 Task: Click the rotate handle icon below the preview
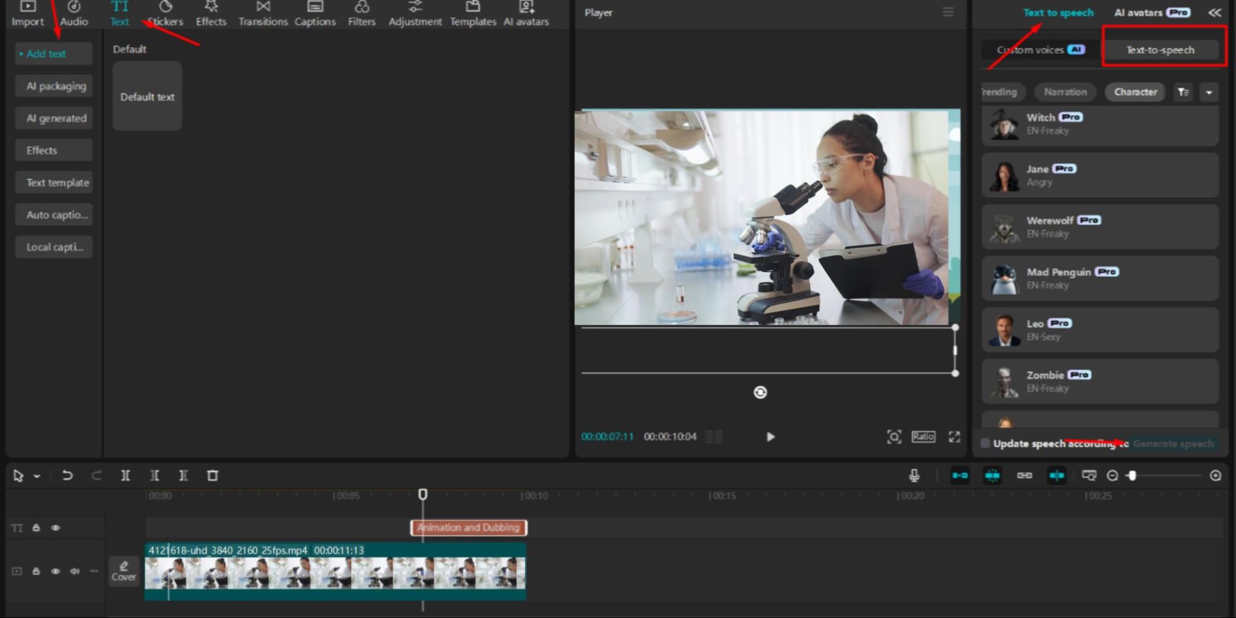pyautogui.click(x=761, y=392)
